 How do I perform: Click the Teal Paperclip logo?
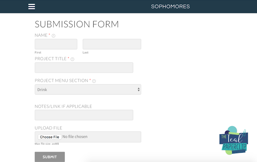tap(233, 140)
